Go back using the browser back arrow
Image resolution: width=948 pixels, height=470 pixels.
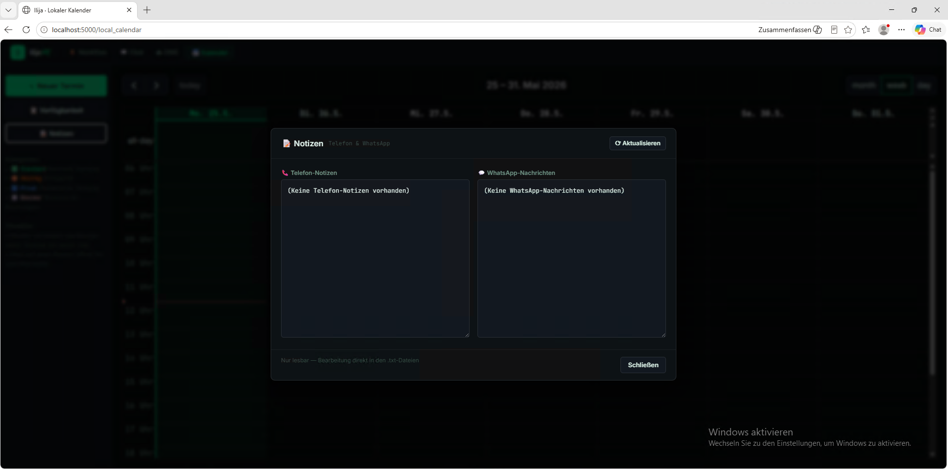point(8,30)
